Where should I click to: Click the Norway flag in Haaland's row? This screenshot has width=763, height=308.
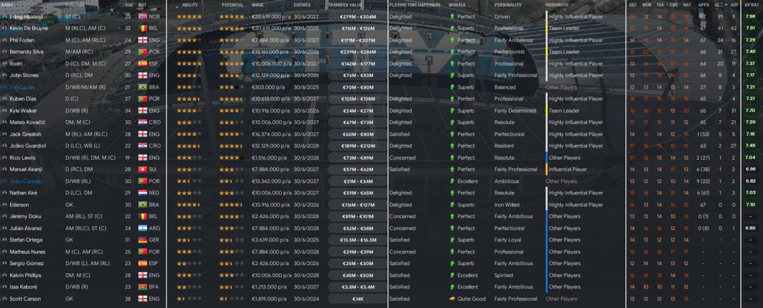click(x=142, y=17)
